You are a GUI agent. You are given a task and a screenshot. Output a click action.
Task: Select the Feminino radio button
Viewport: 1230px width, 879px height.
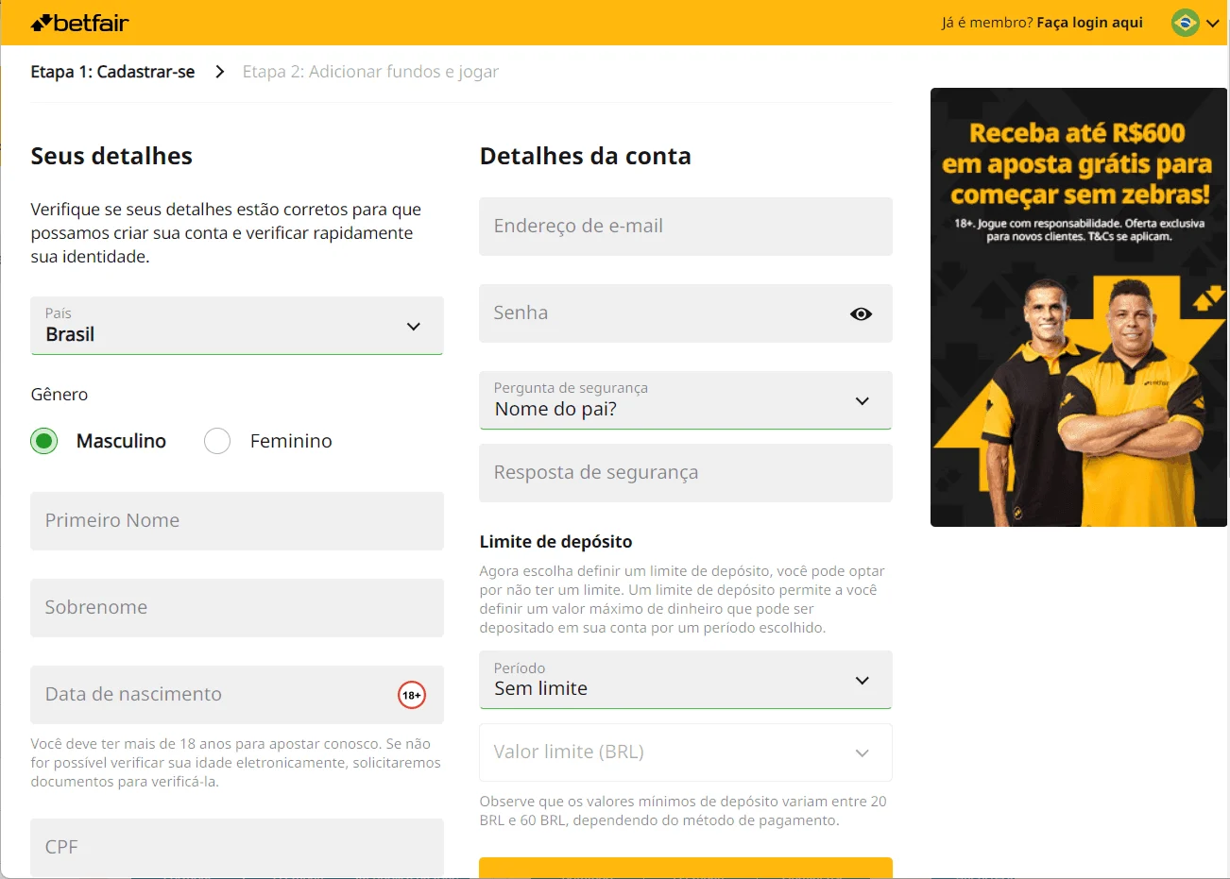click(x=217, y=441)
